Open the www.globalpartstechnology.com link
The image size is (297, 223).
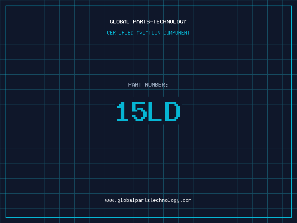click(x=148, y=200)
